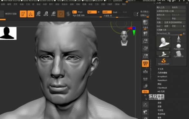Expand the 几何体编辑 geometry section

[162, 73]
